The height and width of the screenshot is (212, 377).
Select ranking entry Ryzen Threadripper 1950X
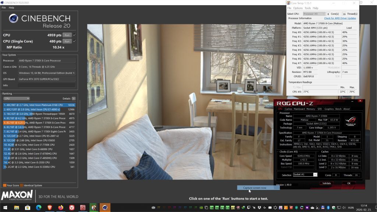[x=39, y=114]
